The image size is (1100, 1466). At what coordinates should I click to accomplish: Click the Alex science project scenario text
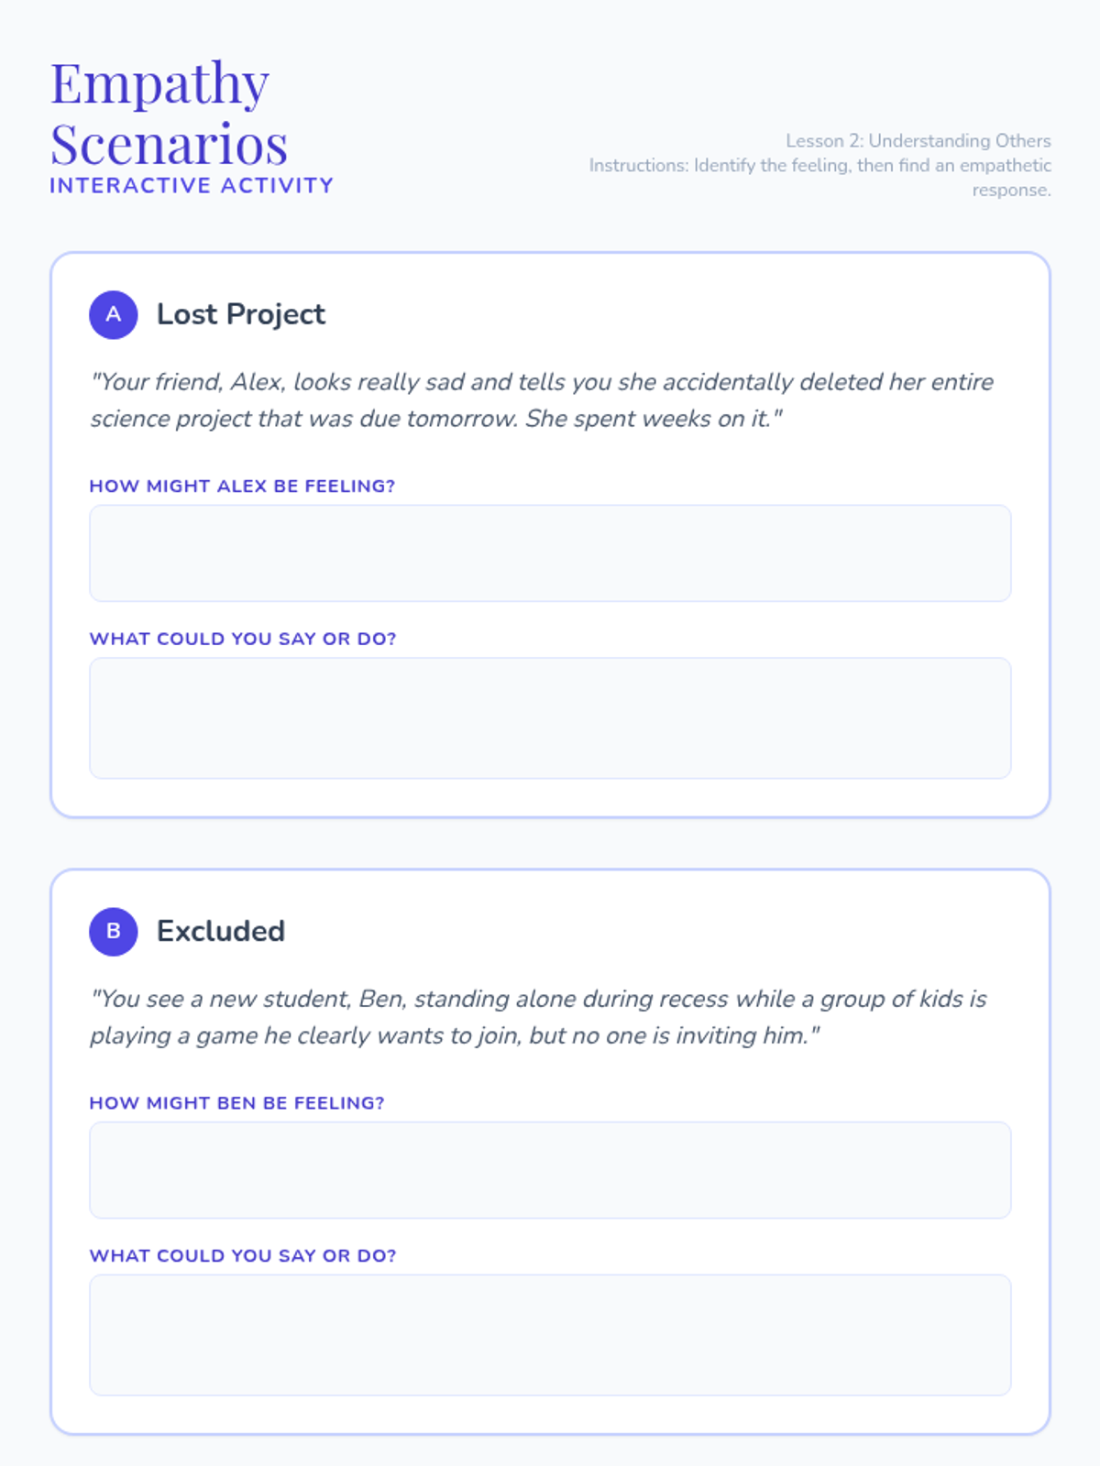(x=542, y=400)
